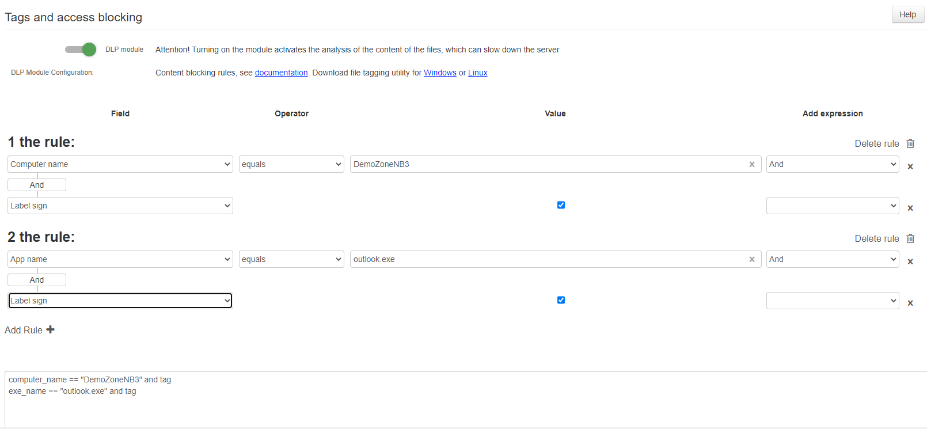The image size is (927, 429).
Task: Clear the outlook.exe value field
Action: point(751,259)
